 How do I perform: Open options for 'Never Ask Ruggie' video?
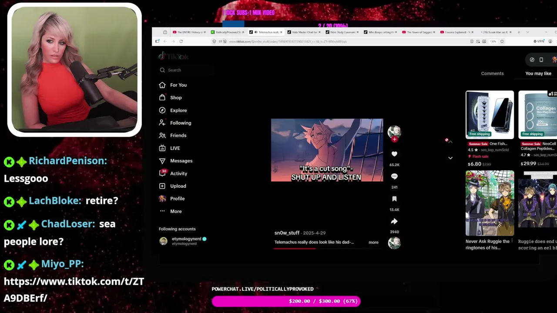click(512, 241)
